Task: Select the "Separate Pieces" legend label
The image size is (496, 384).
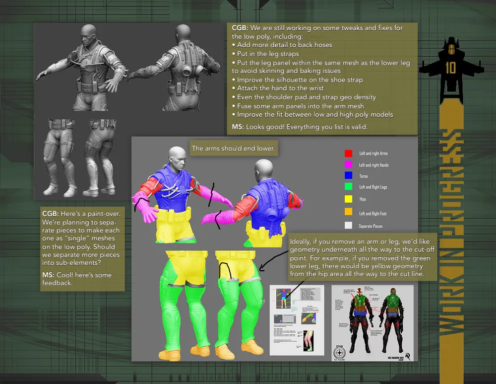Action: [x=371, y=226]
